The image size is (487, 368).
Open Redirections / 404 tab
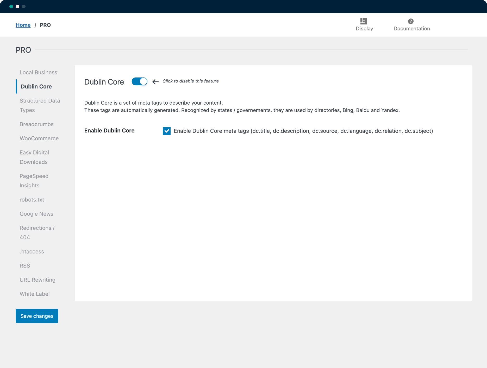tap(37, 233)
